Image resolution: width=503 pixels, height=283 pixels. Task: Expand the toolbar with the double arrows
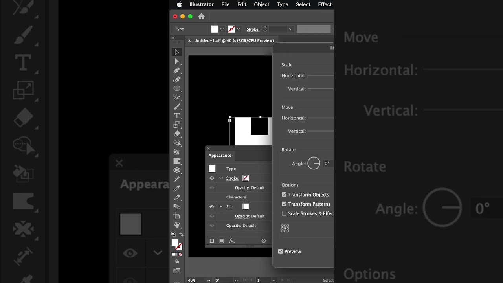[173, 38]
